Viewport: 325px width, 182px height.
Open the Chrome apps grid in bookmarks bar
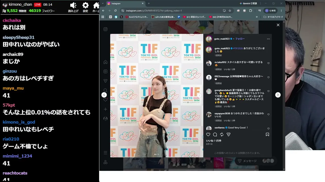pos(103,17)
